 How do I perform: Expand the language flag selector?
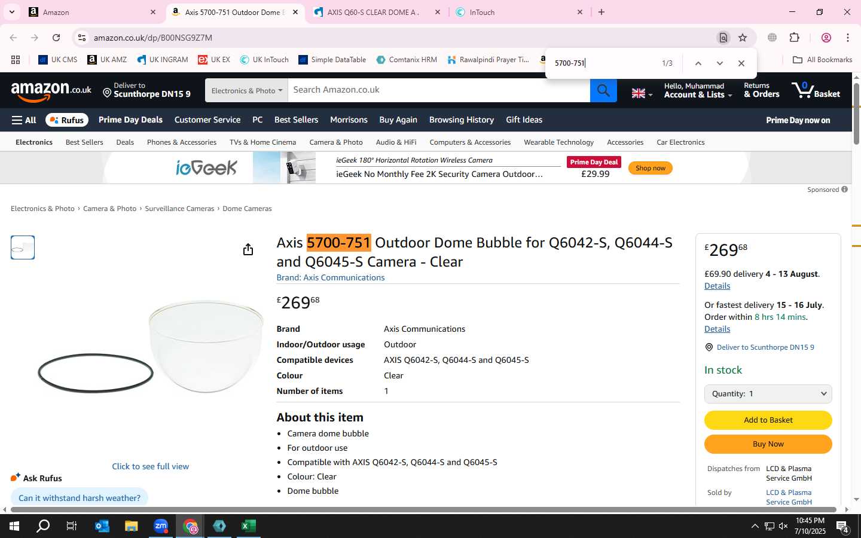click(x=642, y=93)
